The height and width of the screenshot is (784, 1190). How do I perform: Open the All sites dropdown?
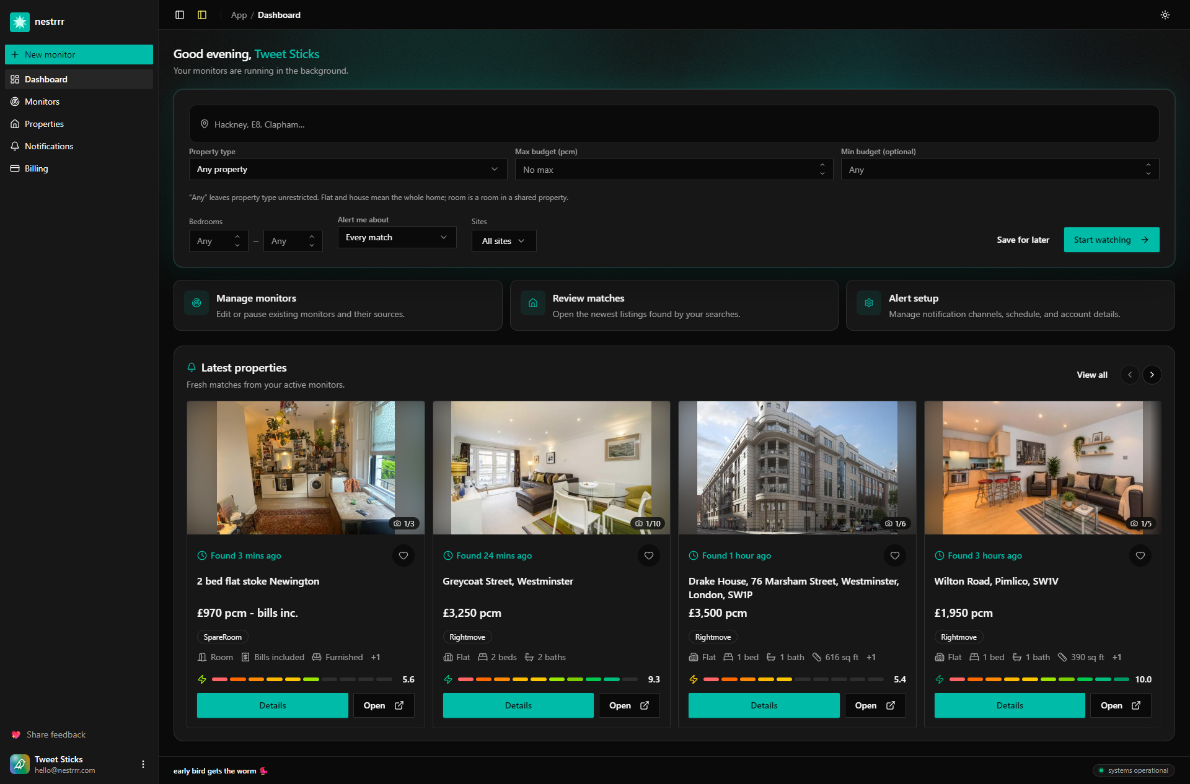pos(504,241)
